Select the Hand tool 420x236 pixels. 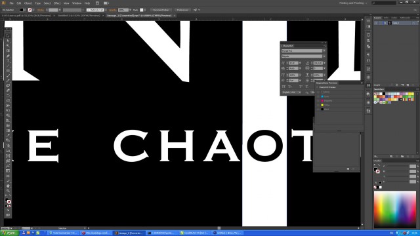[8, 186]
